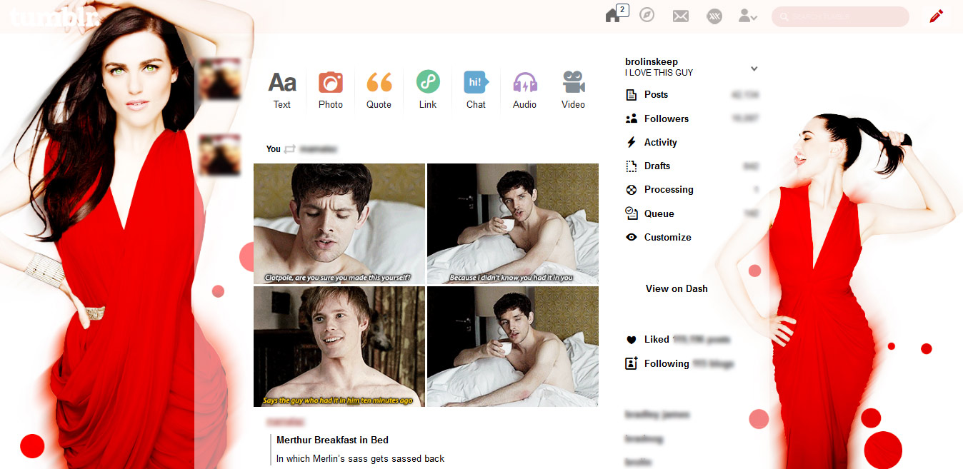Viewport: 963px width, 469px height.
Task: Click the reblog arrows icon beside You
Action: [289, 149]
